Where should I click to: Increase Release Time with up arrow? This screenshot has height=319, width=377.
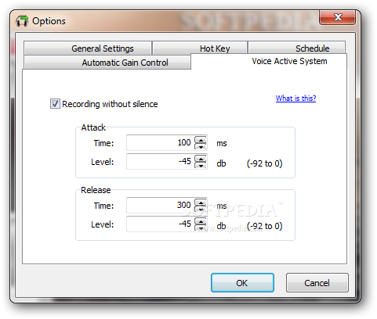click(201, 202)
